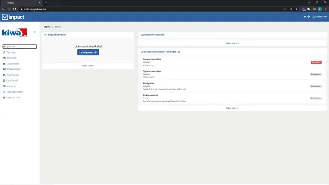The width and height of the screenshot is (329, 185).
Task: Click the Ei määritetty badge on Kehitysidea row
Action: pos(316,86)
